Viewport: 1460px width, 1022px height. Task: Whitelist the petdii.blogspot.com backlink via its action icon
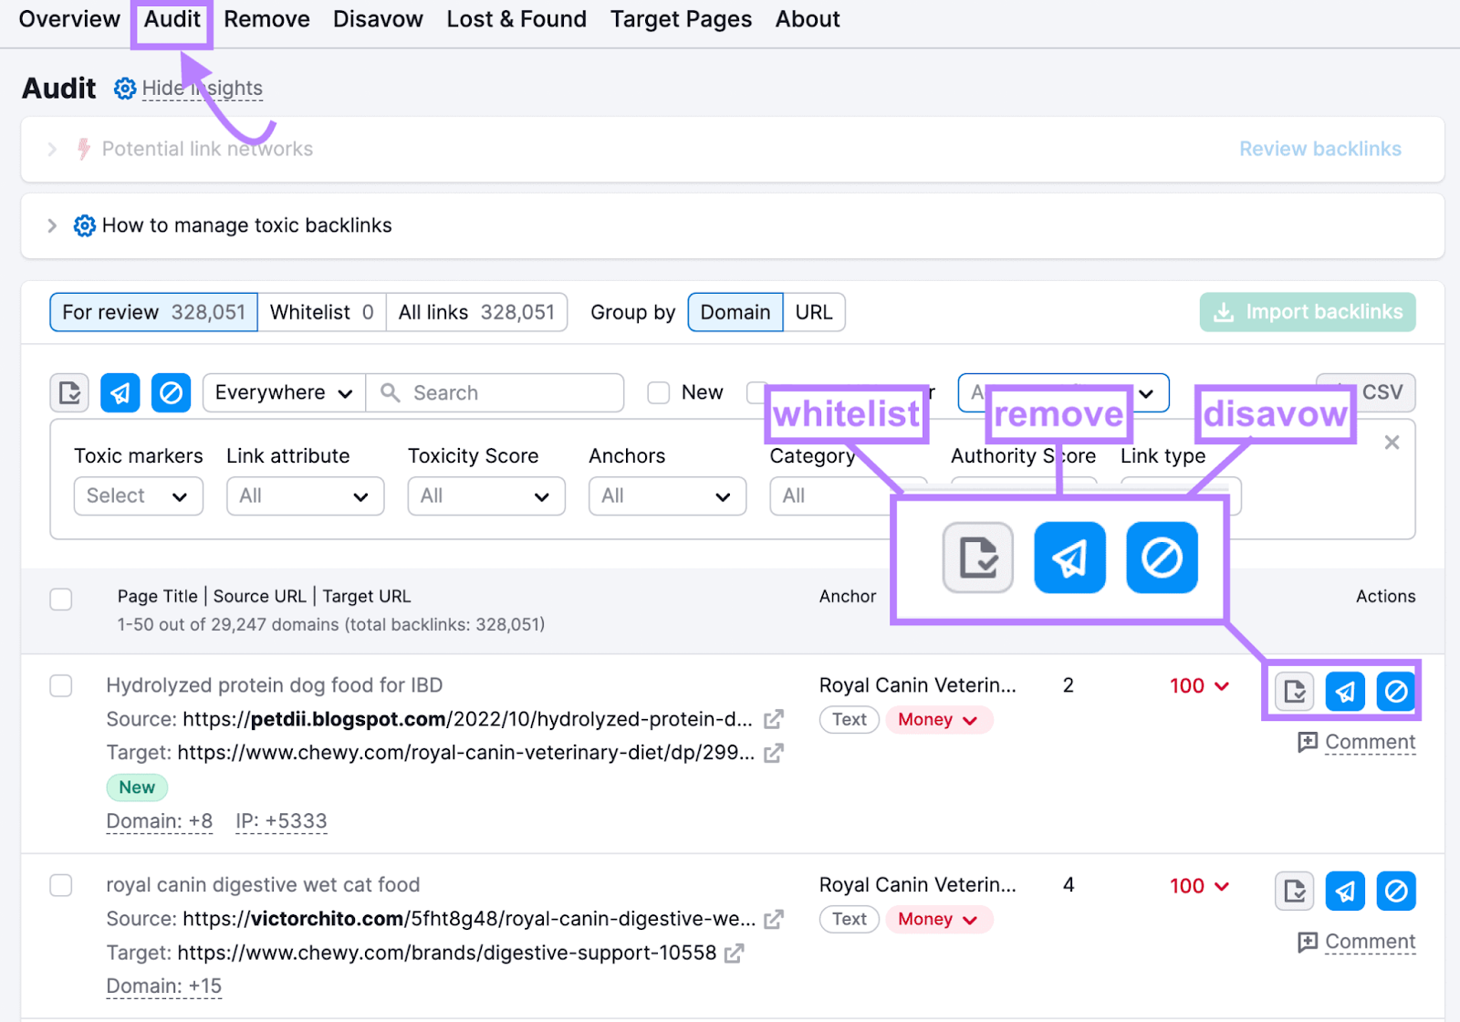pos(1294,692)
